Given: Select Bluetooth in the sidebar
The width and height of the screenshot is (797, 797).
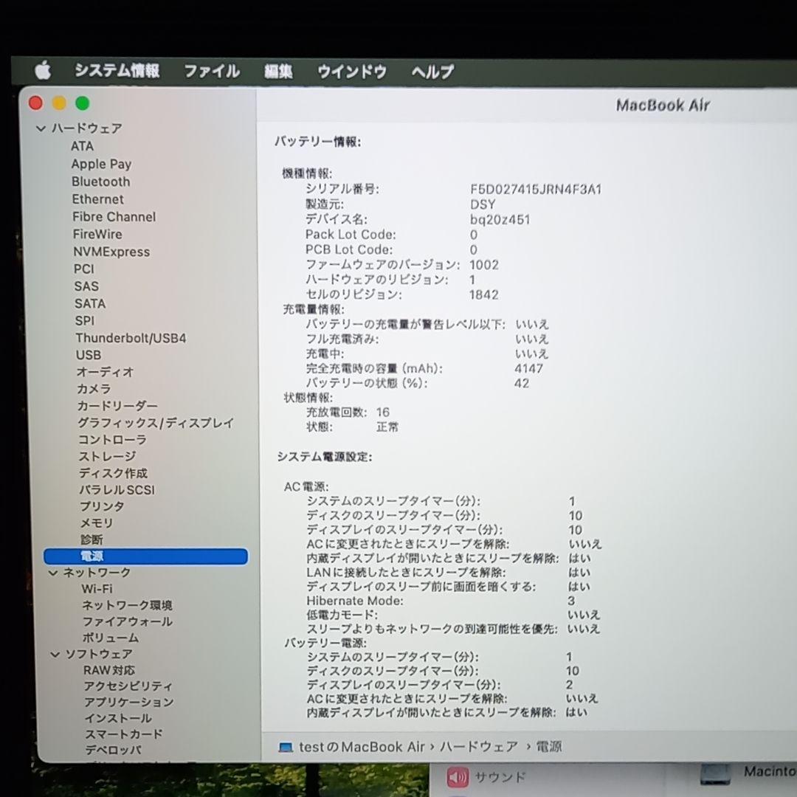Looking at the screenshot, I should [100, 182].
